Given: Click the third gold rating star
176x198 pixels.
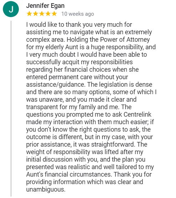Looking at the screenshot, I should pos(42,14).
